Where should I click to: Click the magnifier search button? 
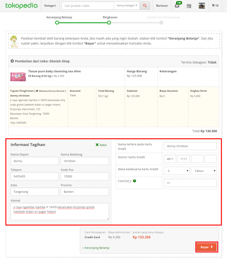tap(145, 6)
